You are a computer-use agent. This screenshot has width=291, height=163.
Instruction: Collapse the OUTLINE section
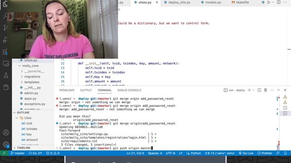pos(33,113)
